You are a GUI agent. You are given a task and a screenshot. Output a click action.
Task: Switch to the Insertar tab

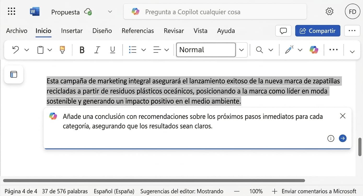pyautogui.click(x=72, y=31)
